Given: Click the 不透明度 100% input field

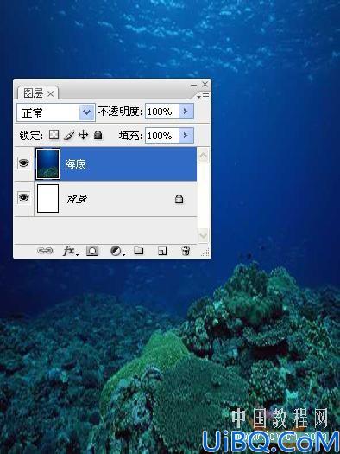Looking at the screenshot, I should coord(161,112).
